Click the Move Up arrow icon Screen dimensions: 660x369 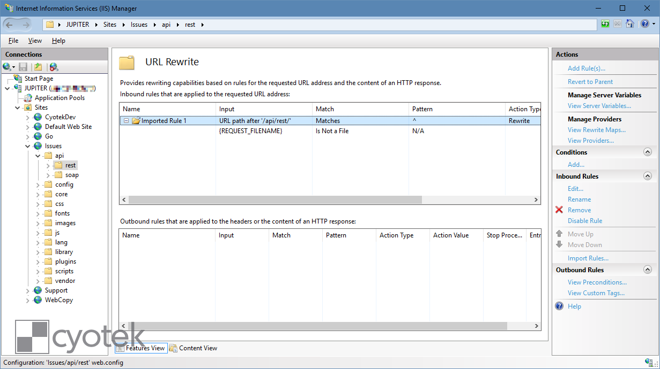click(559, 234)
